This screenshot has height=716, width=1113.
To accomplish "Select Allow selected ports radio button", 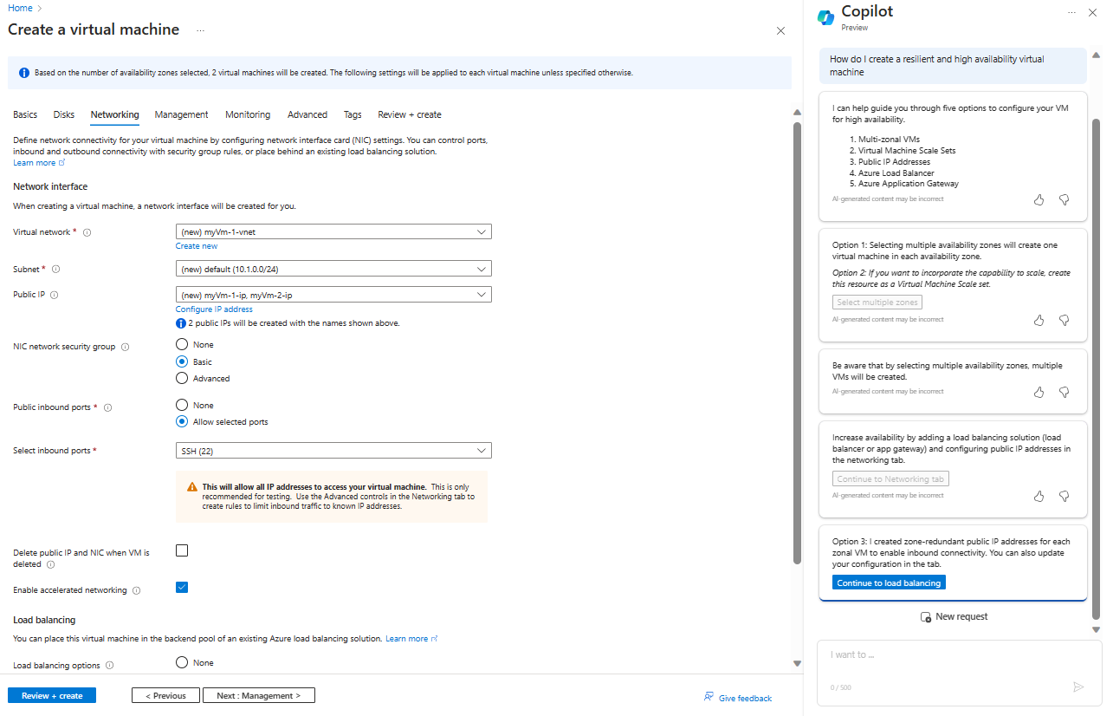I will coord(182,422).
